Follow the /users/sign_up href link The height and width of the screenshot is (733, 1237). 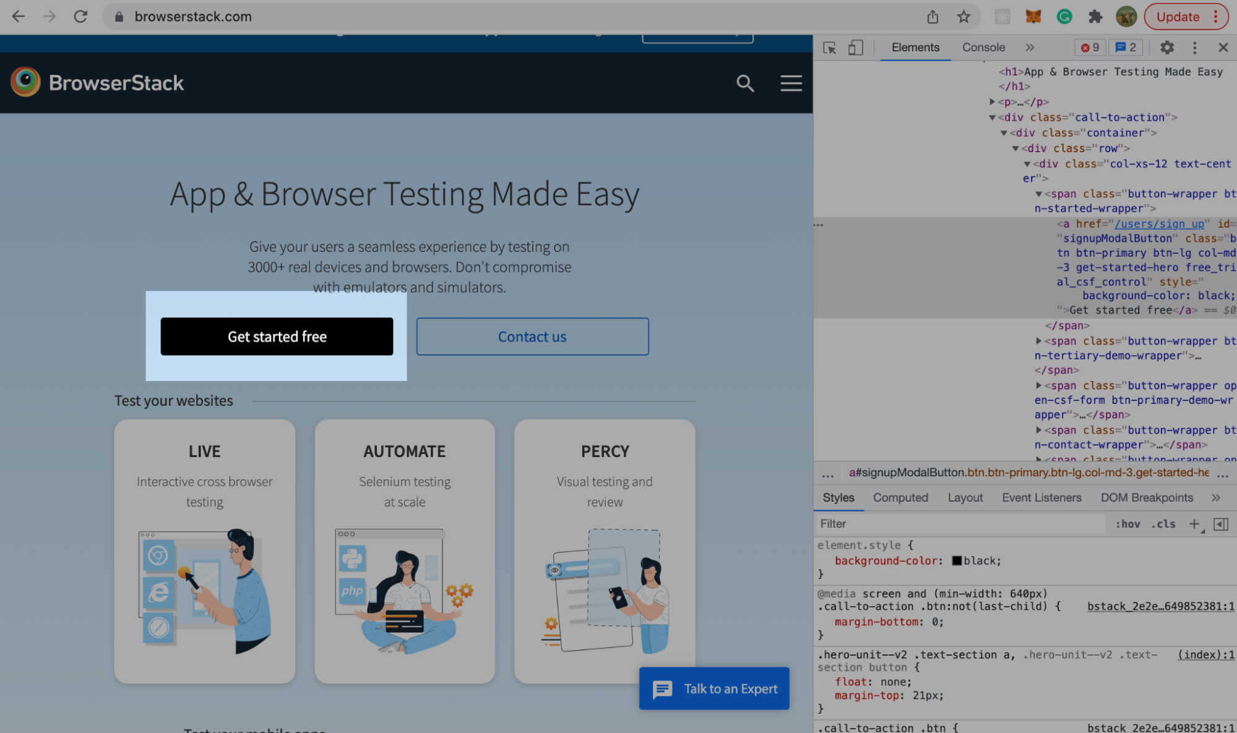coord(1159,224)
